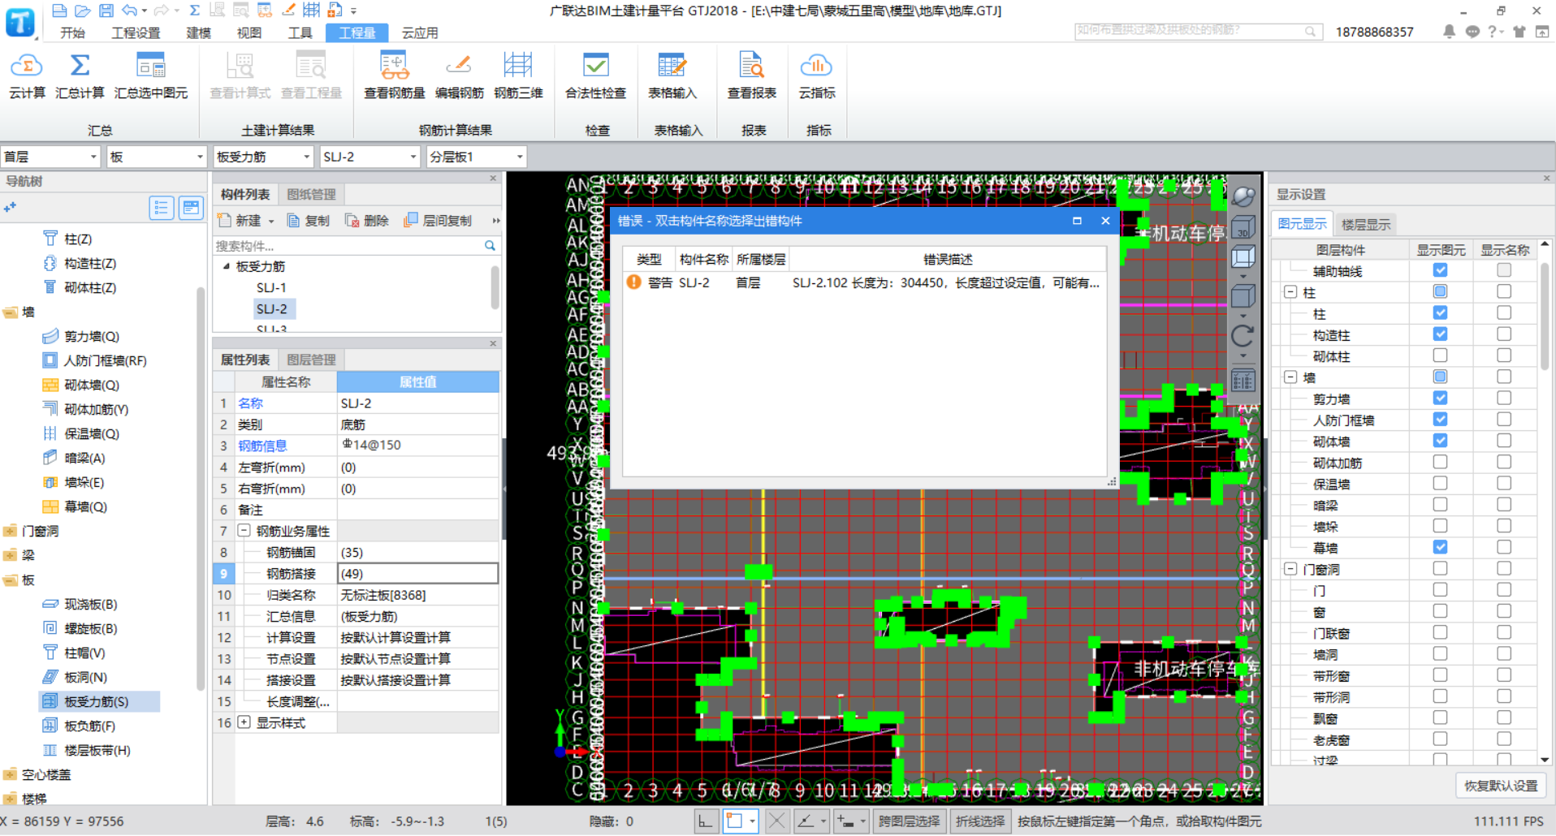Toggle 辅助轴线 display checkbox
The image size is (1556, 836).
coord(1440,270)
